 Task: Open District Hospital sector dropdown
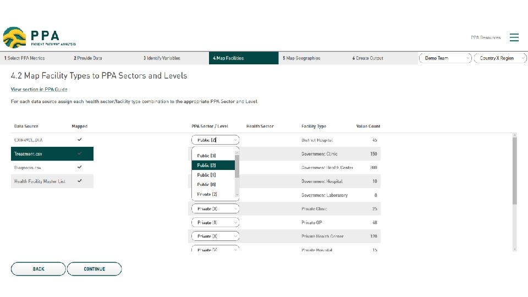[x=215, y=140]
